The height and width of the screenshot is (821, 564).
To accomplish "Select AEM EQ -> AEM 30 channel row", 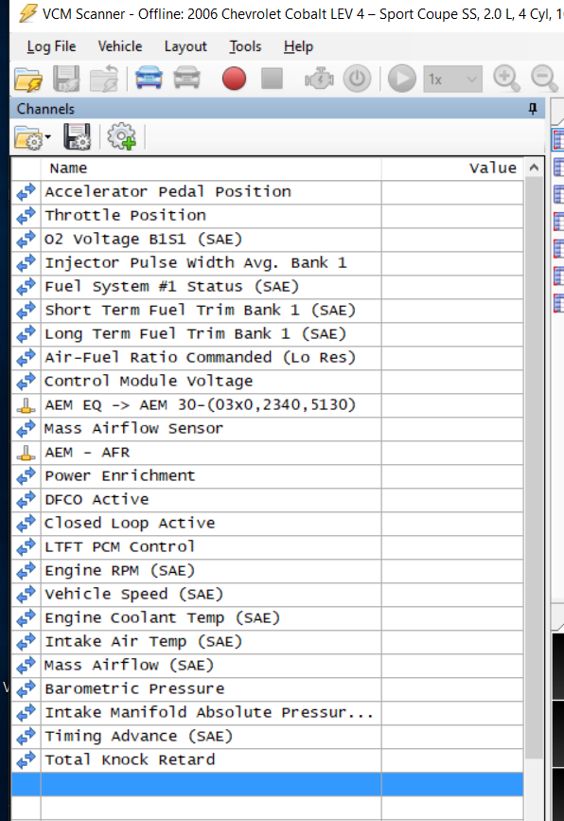I will coord(268,404).
